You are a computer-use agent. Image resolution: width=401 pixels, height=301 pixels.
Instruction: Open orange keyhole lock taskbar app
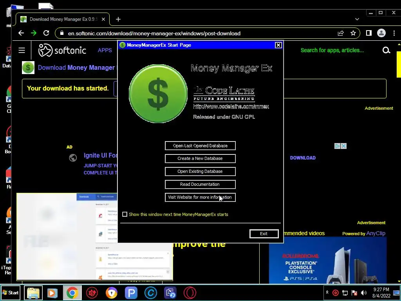click(x=112, y=293)
